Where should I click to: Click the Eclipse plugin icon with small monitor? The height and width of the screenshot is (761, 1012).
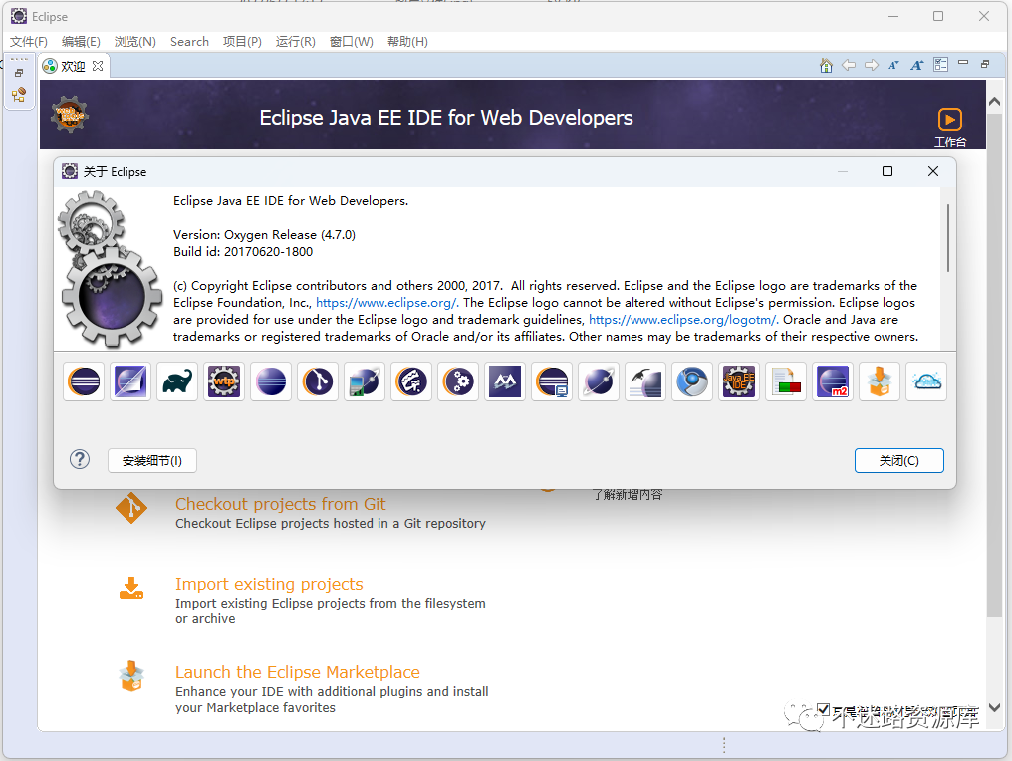click(552, 381)
